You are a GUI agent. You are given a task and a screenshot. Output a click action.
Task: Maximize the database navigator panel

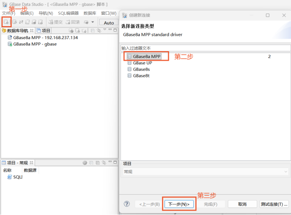[115, 30]
